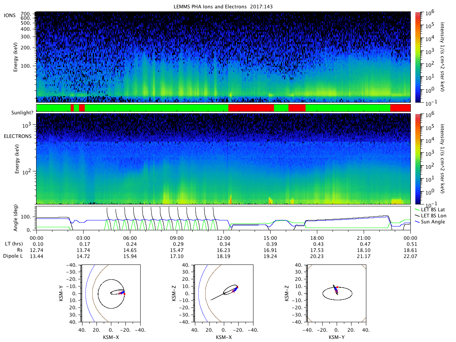
Task: Click the LT value '0.10'
Action: pos(36,244)
